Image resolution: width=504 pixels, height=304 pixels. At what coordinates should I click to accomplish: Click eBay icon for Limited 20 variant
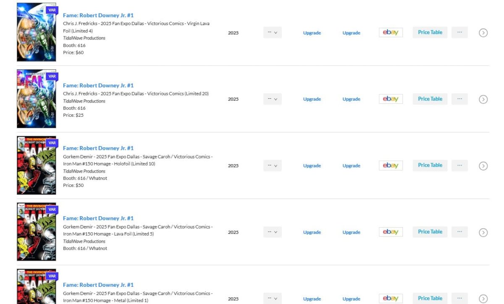pyautogui.click(x=391, y=99)
